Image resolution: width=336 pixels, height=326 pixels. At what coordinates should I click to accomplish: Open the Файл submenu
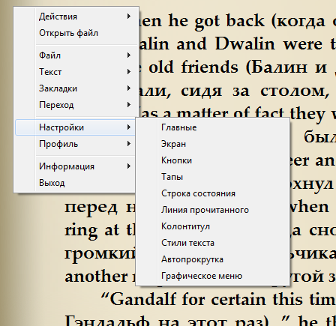(75, 55)
